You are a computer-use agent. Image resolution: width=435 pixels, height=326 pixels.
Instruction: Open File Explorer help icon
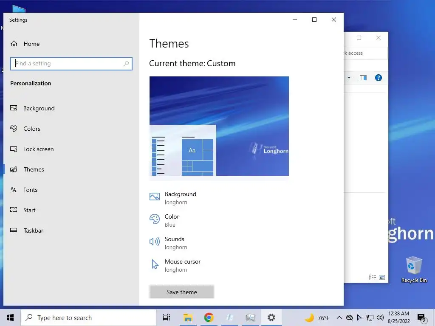click(379, 78)
